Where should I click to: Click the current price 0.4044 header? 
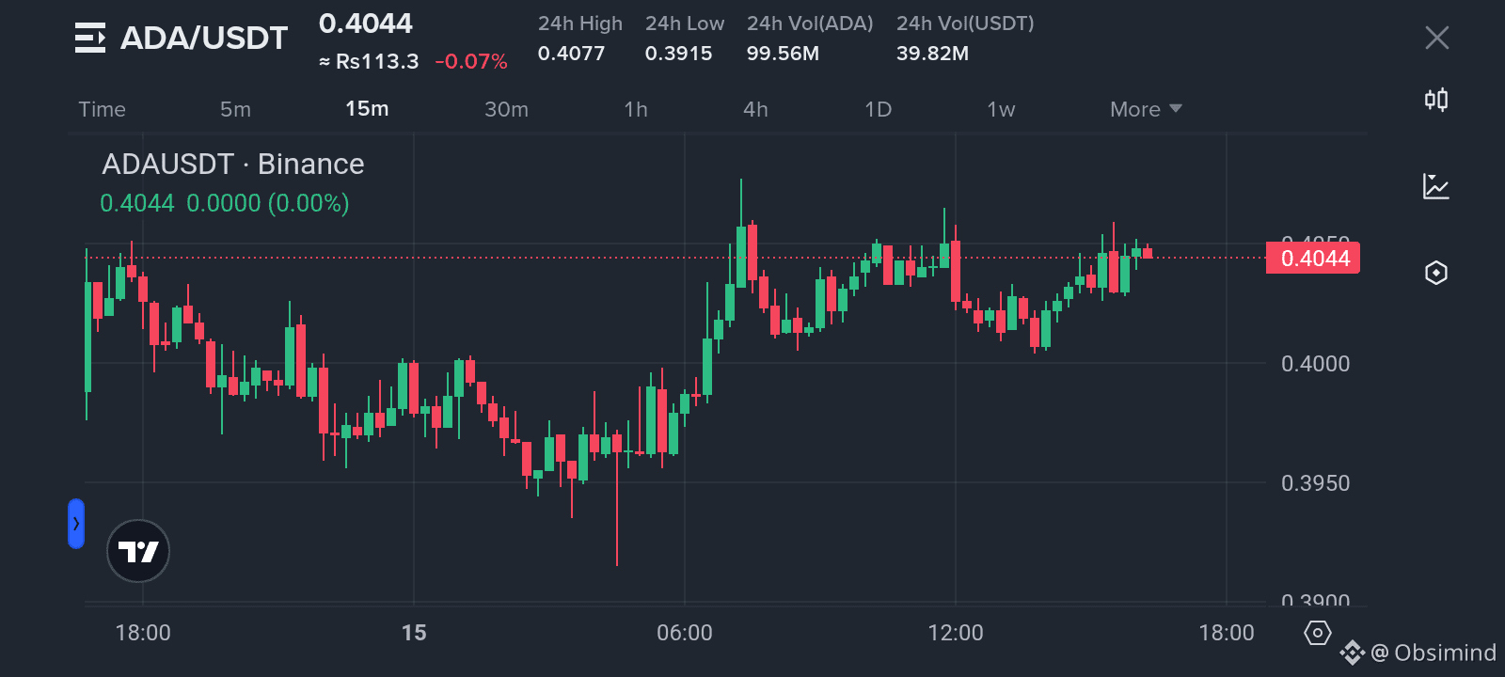(x=366, y=24)
